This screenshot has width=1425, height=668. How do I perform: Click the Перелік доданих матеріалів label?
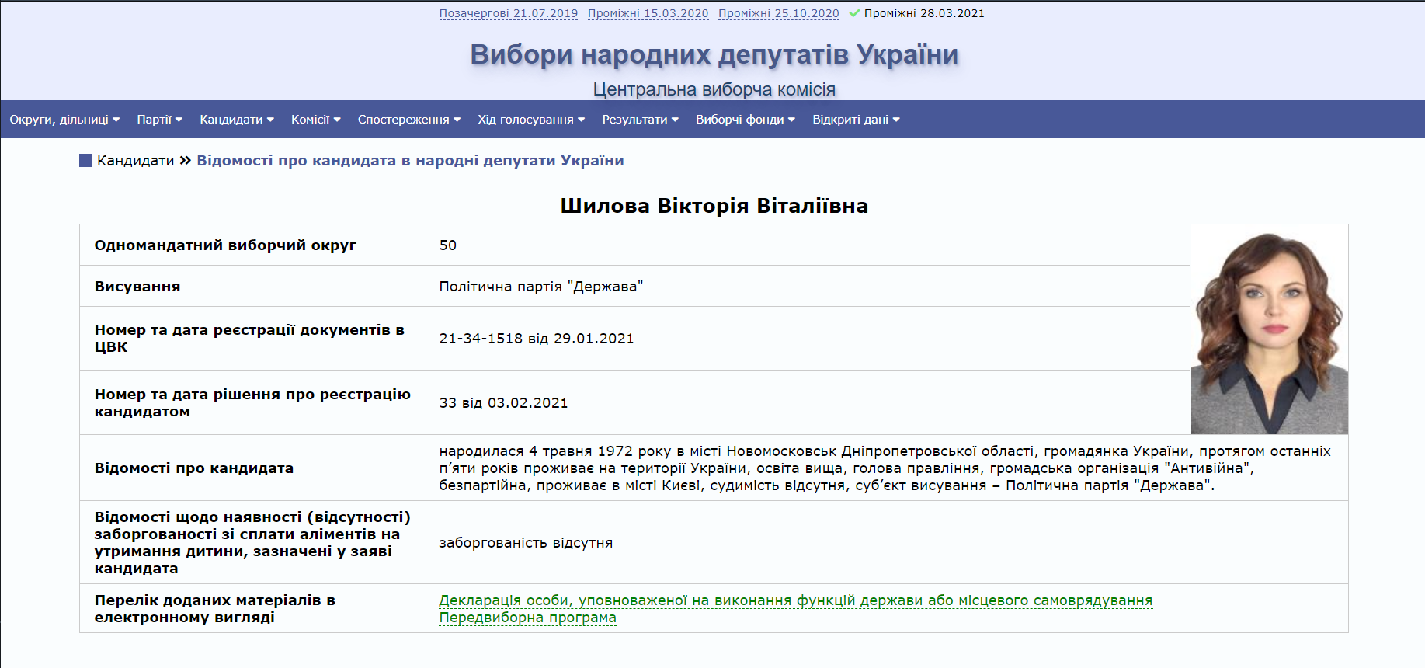pos(215,609)
